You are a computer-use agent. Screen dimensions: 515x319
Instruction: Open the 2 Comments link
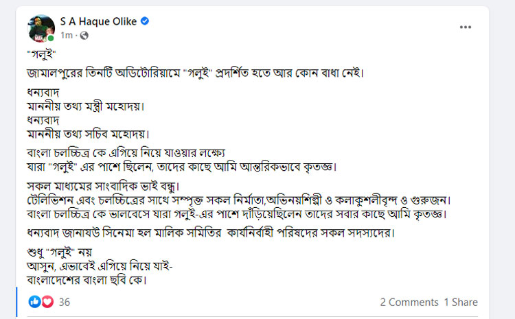pyautogui.click(x=409, y=302)
